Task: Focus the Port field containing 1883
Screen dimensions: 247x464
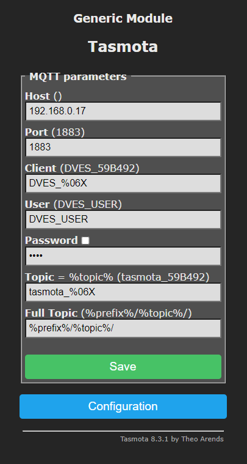Action: coord(123,147)
